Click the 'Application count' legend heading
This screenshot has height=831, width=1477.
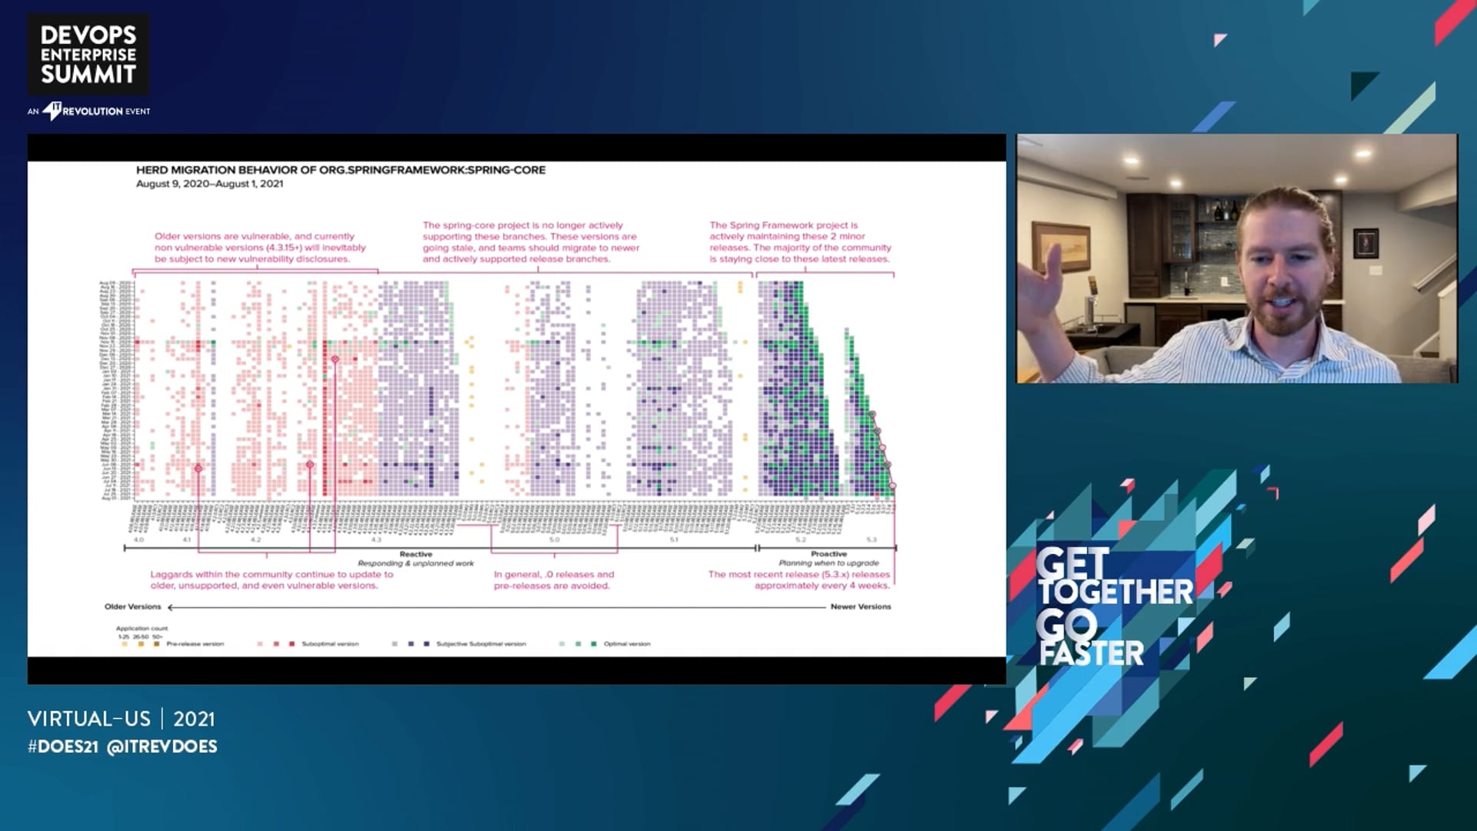[142, 629]
